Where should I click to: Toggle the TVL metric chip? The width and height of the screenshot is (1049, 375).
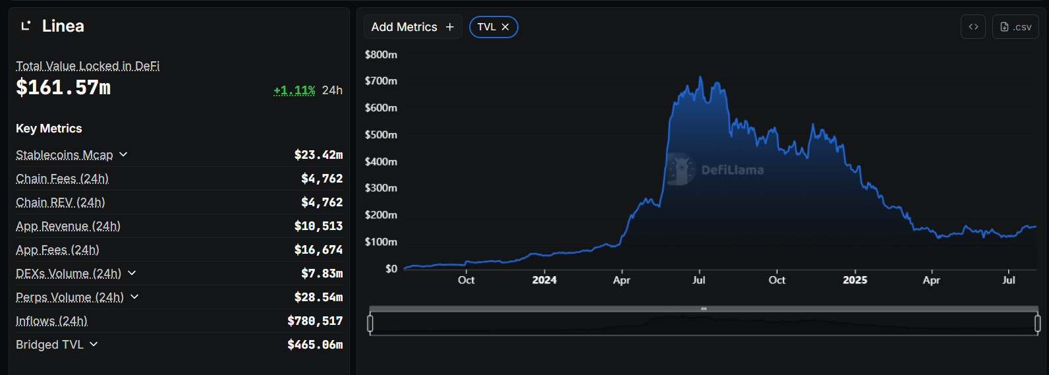pos(494,27)
